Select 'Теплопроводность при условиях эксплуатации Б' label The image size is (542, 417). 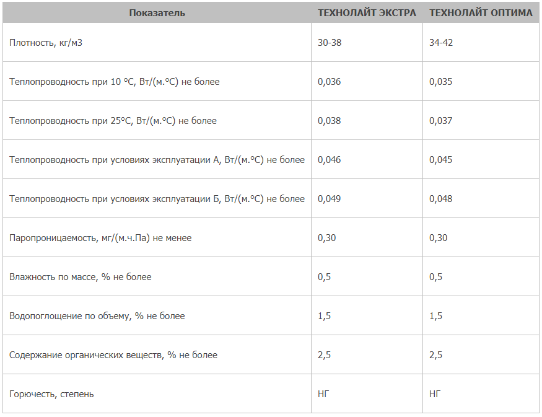(157, 199)
